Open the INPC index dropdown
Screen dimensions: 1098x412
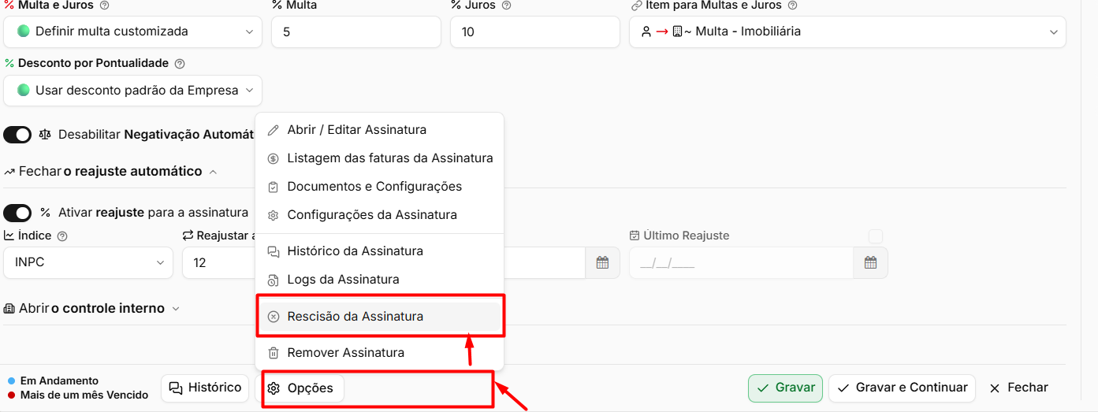point(88,262)
